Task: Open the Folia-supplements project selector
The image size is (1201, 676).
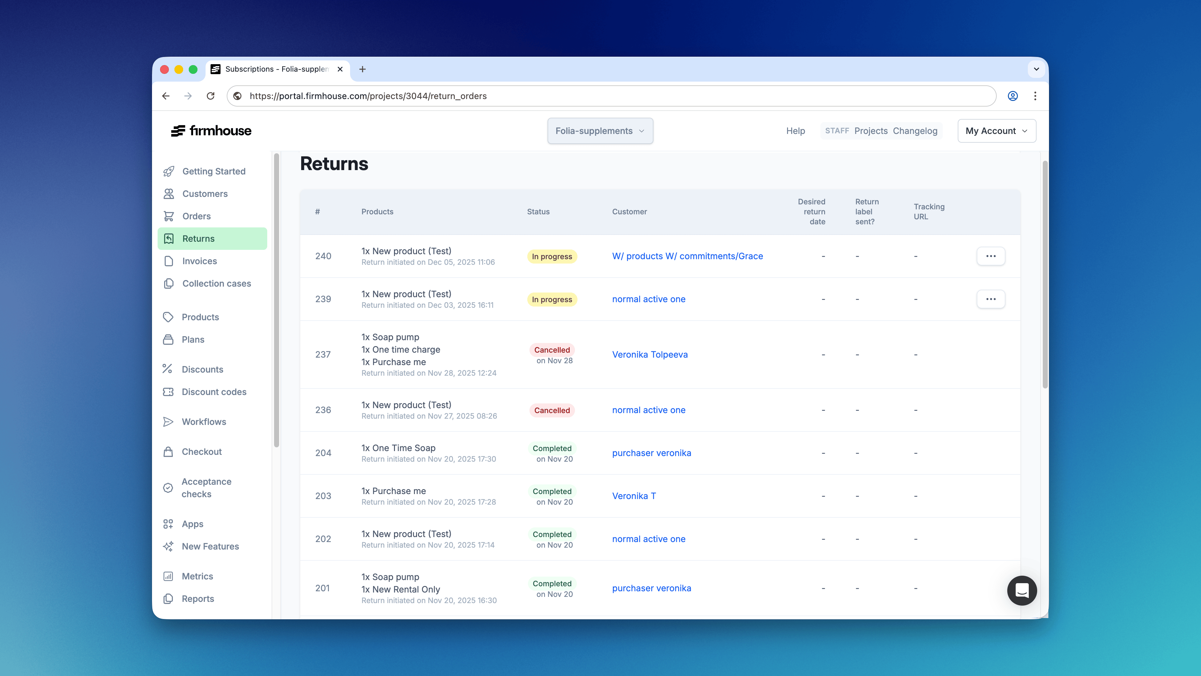Action: coord(600,131)
